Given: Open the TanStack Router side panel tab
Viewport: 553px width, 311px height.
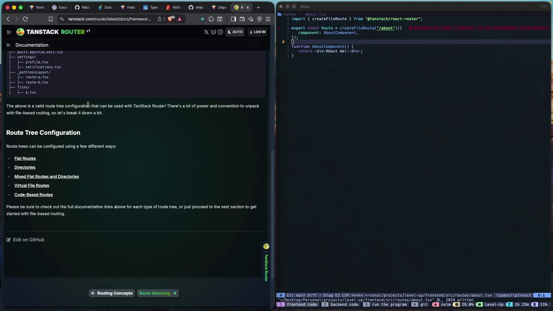Looking at the screenshot, I should (266, 264).
